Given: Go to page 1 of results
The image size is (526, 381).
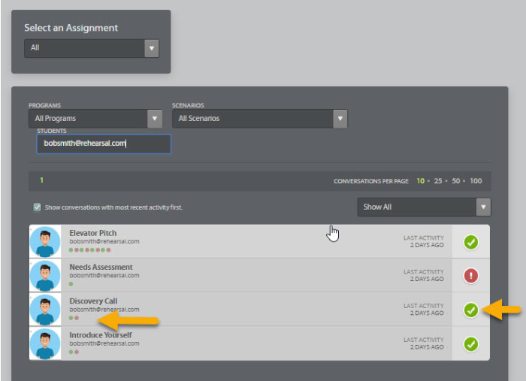Looking at the screenshot, I should [x=42, y=180].
